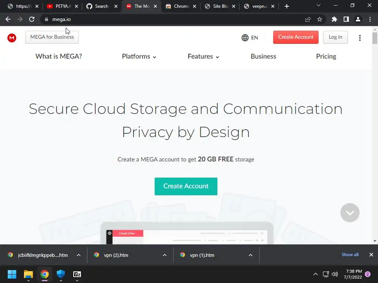Open the Pricing nav item
Image resolution: width=378 pixels, height=283 pixels.
click(326, 56)
